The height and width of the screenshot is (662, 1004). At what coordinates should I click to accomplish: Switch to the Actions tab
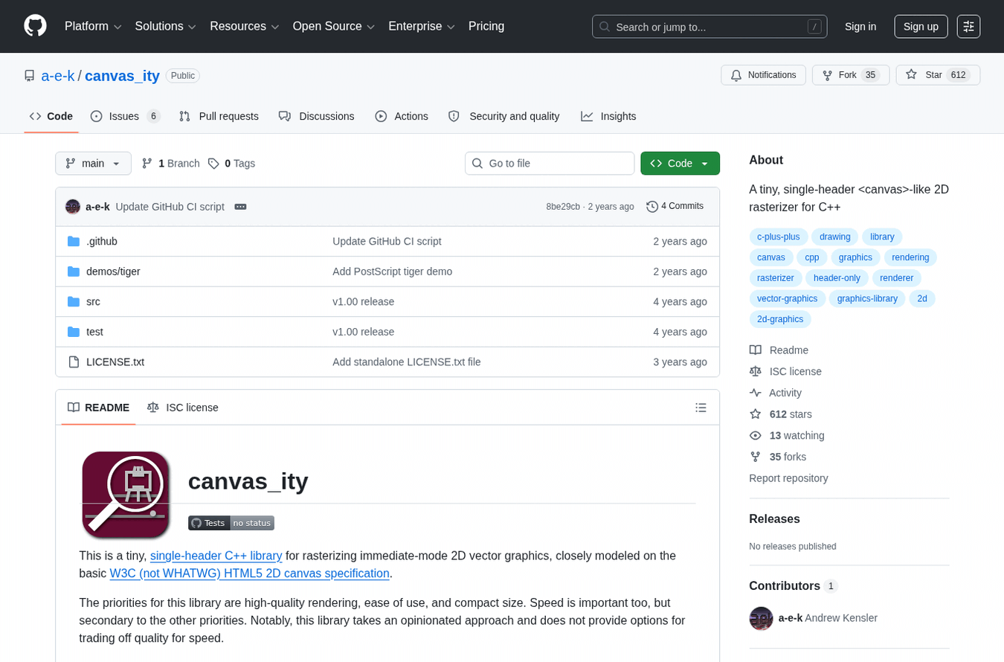[x=402, y=116]
